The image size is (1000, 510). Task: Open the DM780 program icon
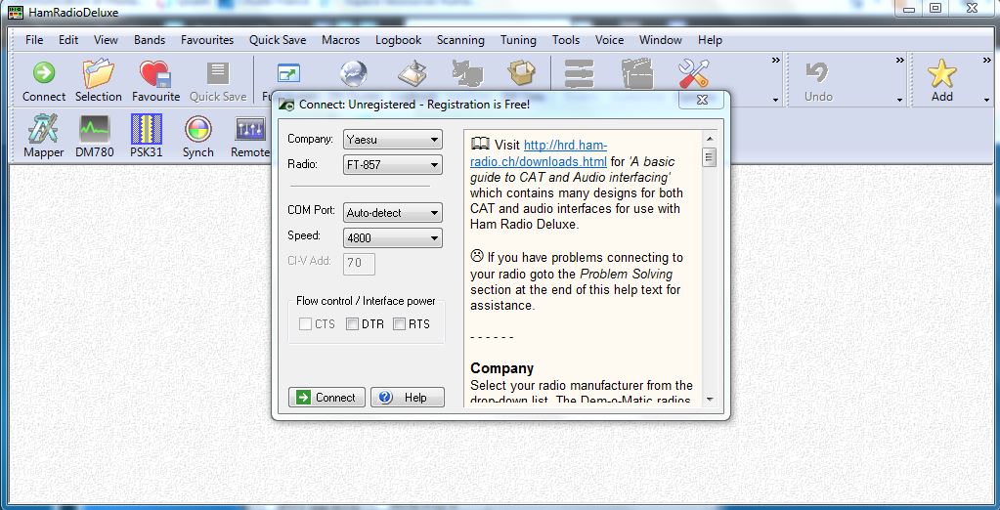point(95,129)
